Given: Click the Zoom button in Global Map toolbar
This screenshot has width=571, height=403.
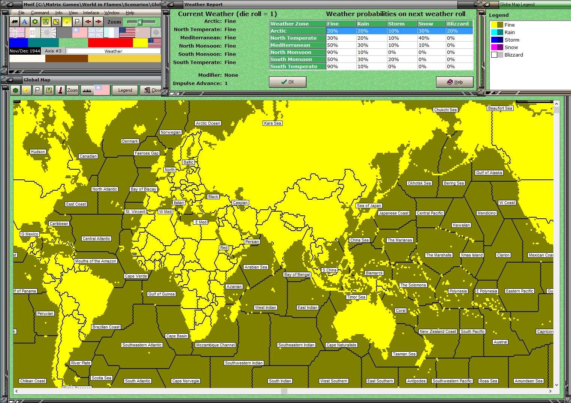Looking at the screenshot, I should tap(72, 90).
